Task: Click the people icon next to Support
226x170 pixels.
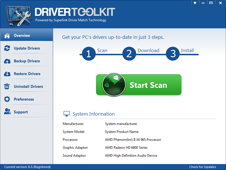Action: [x=7, y=112]
